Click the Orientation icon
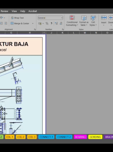 coord(1,18)
